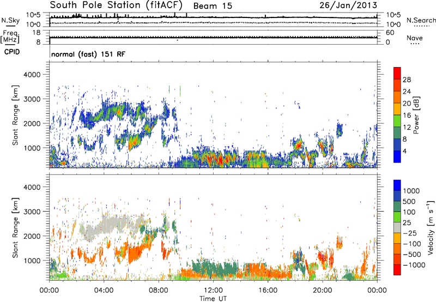Click the "25" velocity color bar label
436x302 pixels.
coord(407,223)
